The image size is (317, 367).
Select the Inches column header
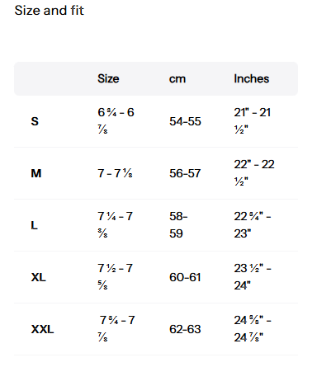point(252,78)
